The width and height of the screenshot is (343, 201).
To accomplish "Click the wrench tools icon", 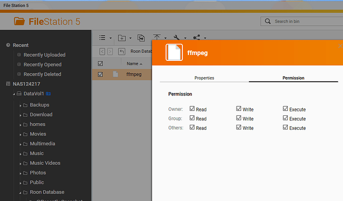I will 176,38.
